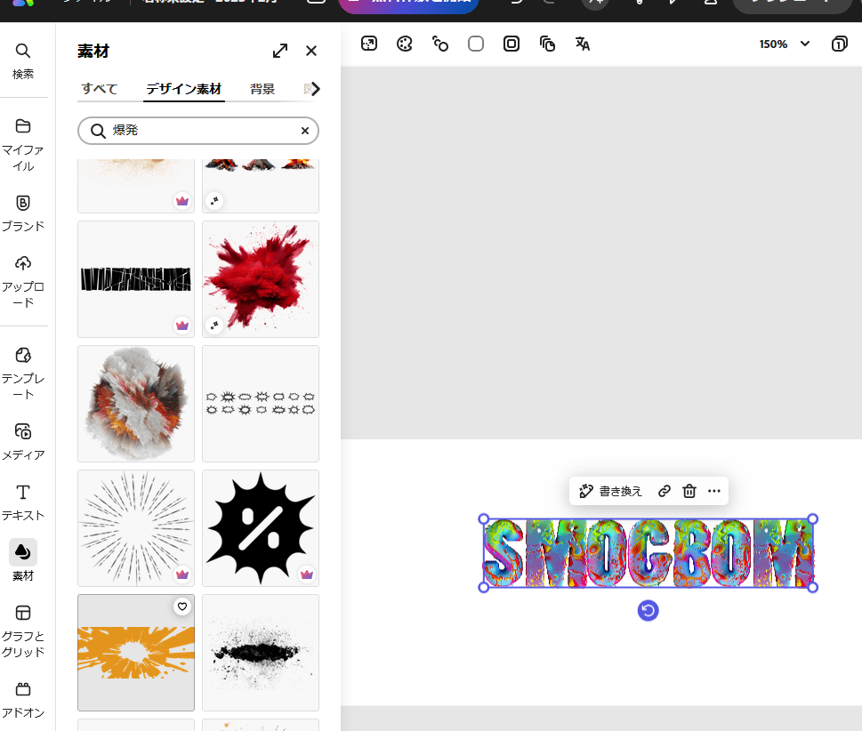Open the テキスト panel
This screenshot has height=731, width=862.
[23, 502]
